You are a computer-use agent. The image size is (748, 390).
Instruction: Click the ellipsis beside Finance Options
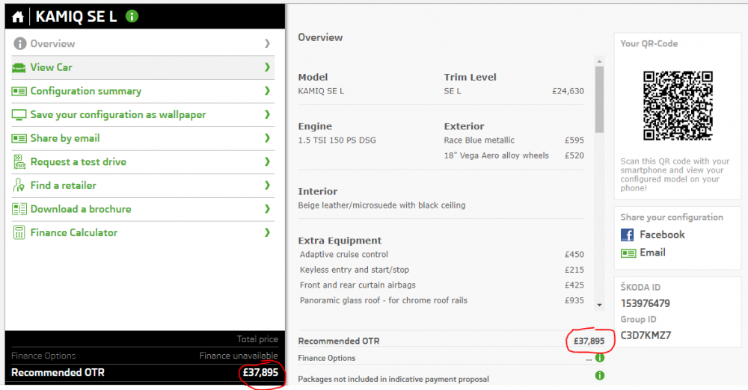pos(589,359)
